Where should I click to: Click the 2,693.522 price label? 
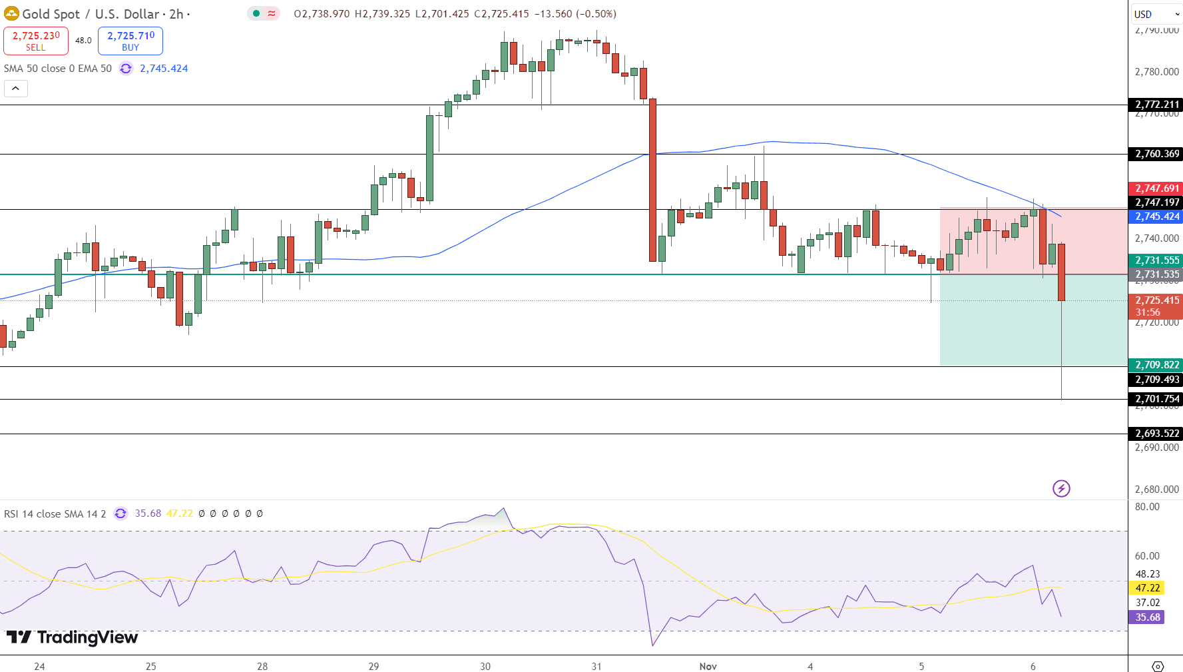coord(1156,434)
